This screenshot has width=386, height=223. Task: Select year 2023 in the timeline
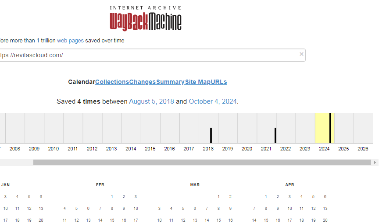click(305, 149)
